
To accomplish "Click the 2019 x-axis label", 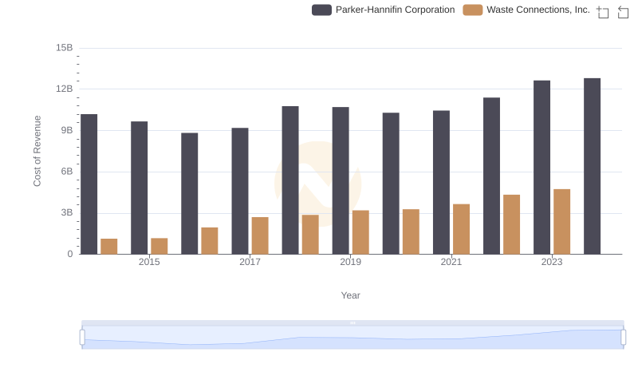I will point(350,262).
